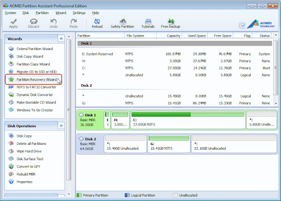The width and height of the screenshot is (281, 201).
Task: Select the 15.49GB Unallocated list row
Action: (175, 96)
